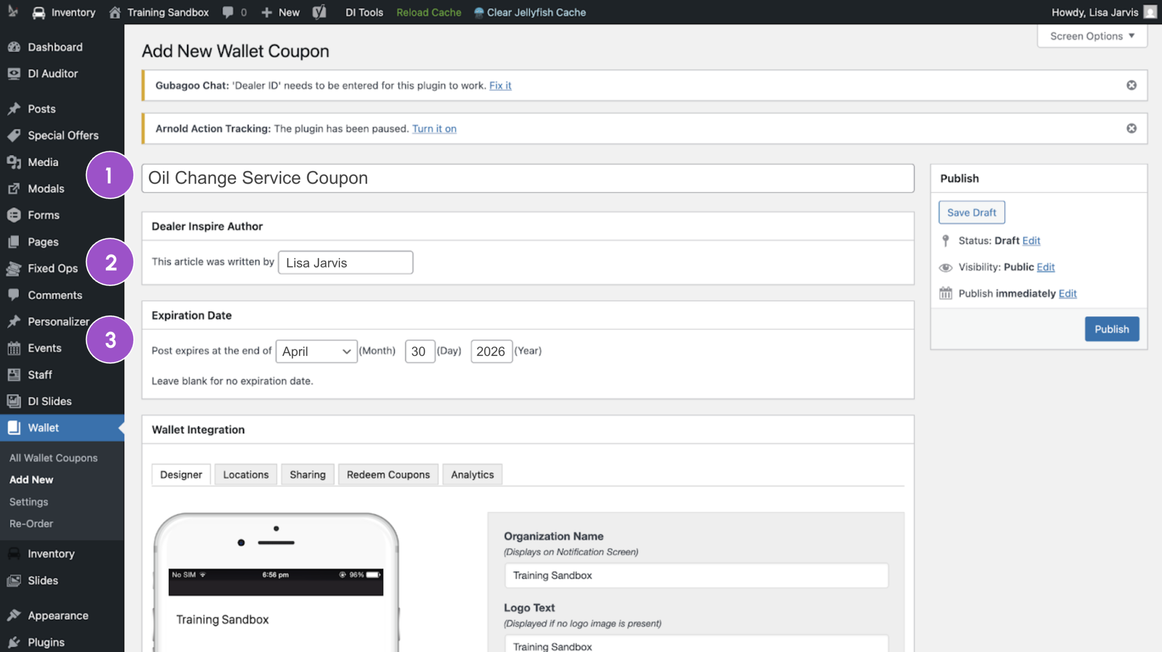Click the author name field
1162x652 pixels.
click(x=346, y=263)
